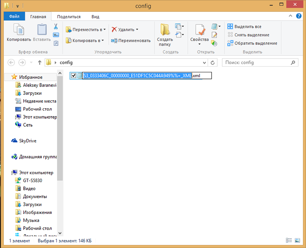Viewport: 306px width, 248px height.
Task: Open the Share (Поделиться) ribbon tab
Action: tap(69, 16)
